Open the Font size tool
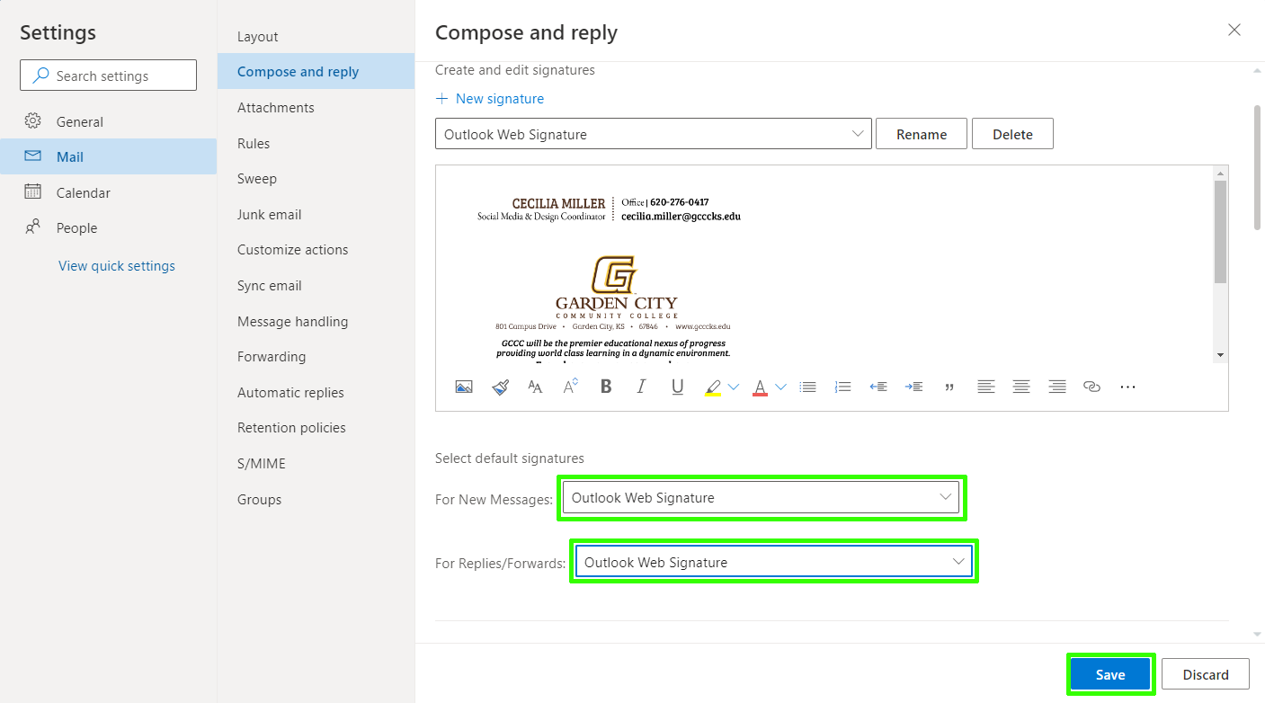 click(x=535, y=387)
